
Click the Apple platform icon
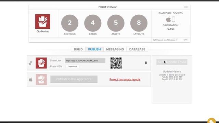coord(168,19)
